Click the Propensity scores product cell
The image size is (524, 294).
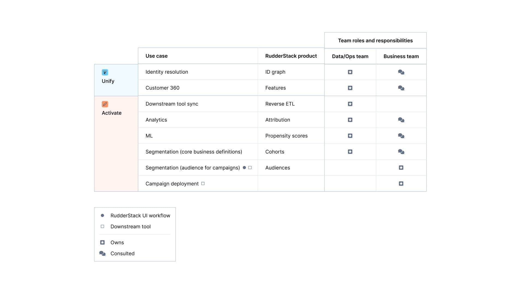point(286,136)
